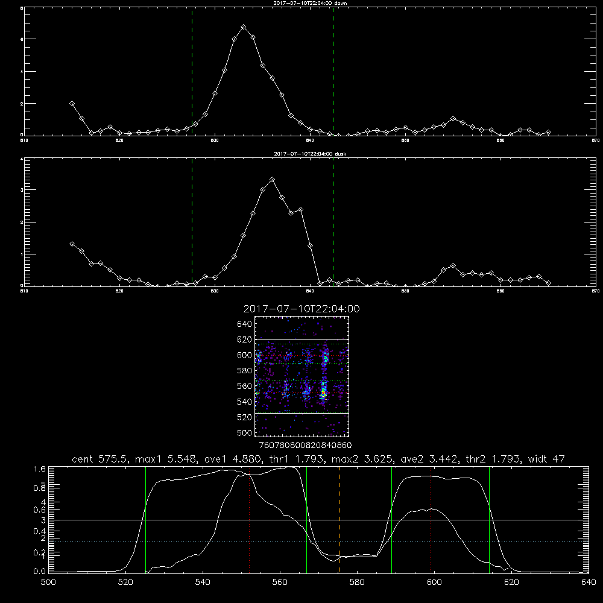
Task: Click dusk plot's left green dashed line
Action: [192, 223]
